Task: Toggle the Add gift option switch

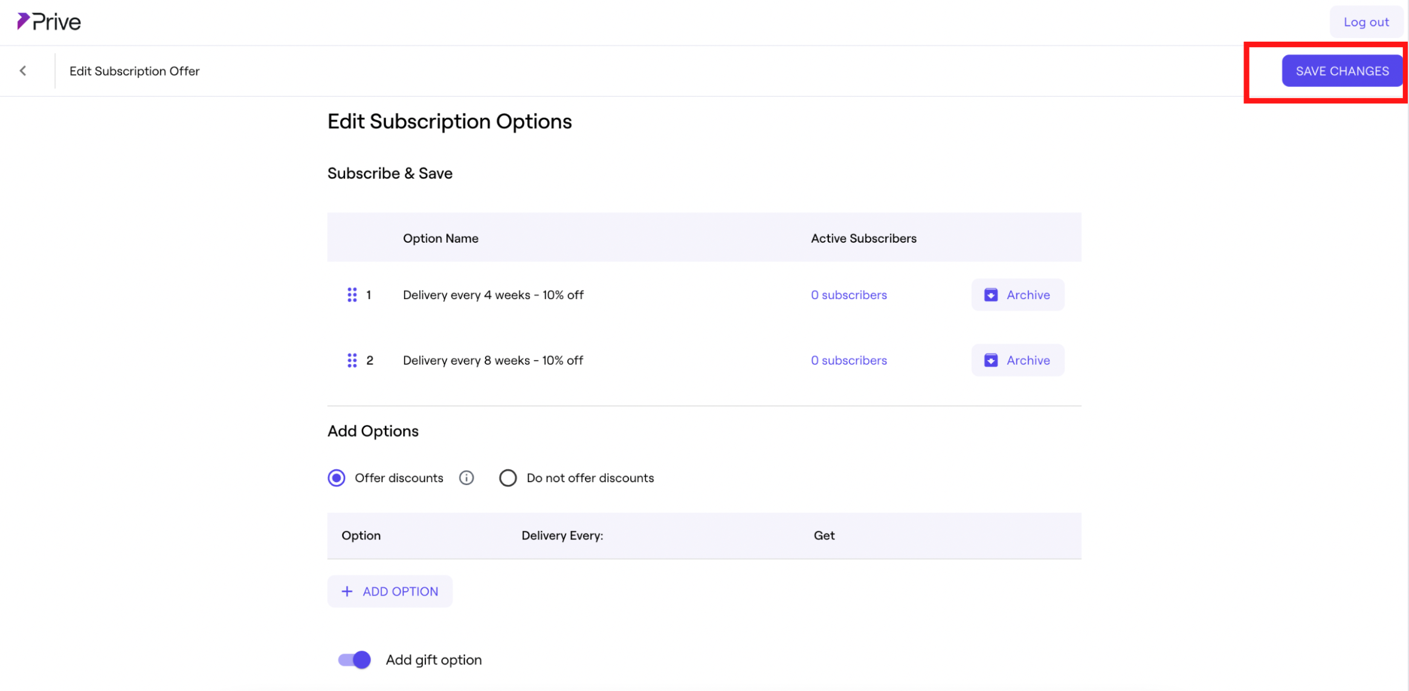Action: pos(354,660)
